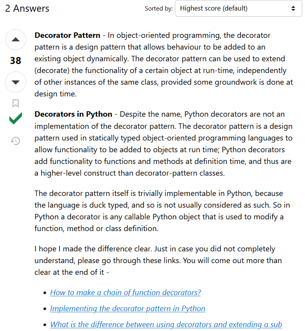Viewport: 305px width, 331px height.
Task: Click the '2 Answers' heading
Action: click(x=27, y=8)
